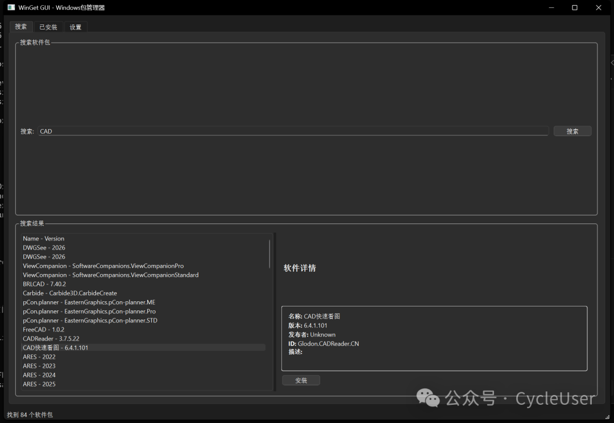Switch to the 搜索 tab
This screenshot has height=423, width=614.
coord(21,27)
